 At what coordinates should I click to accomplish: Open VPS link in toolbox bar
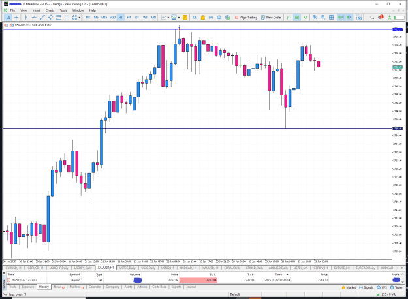coord(382,287)
